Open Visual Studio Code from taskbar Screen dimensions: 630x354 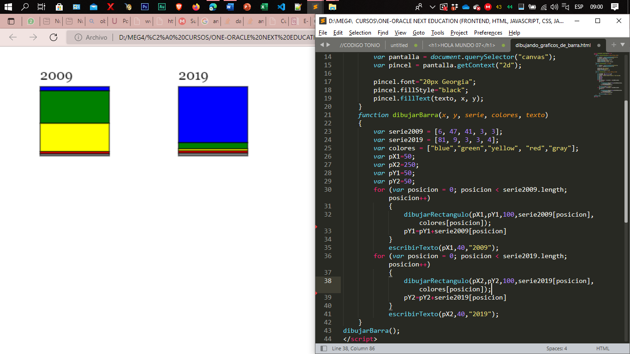(x=281, y=7)
